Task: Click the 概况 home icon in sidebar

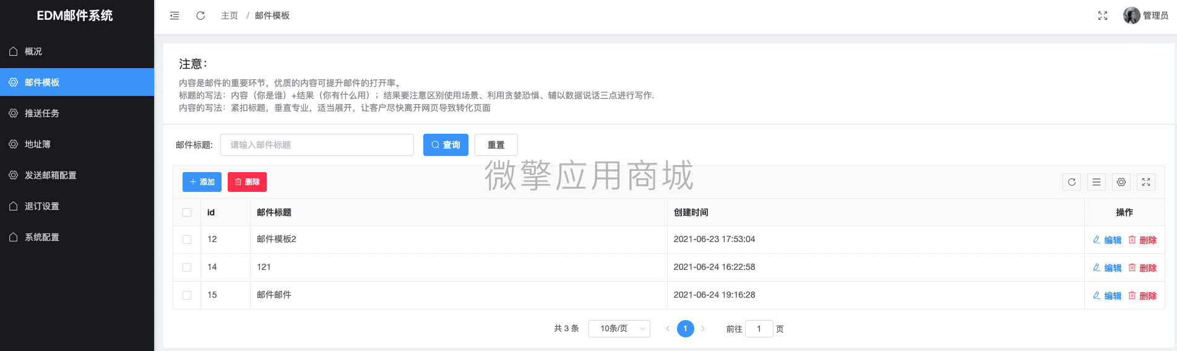Action: [13, 51]
